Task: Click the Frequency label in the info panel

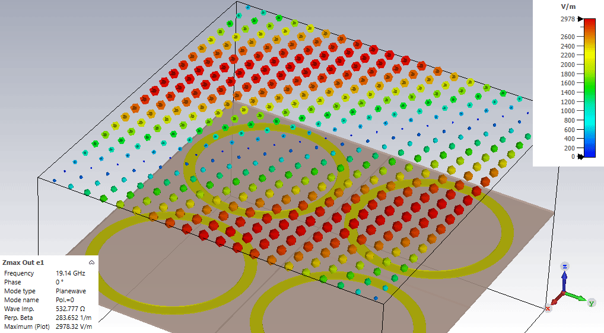Action: coord(19,273)
